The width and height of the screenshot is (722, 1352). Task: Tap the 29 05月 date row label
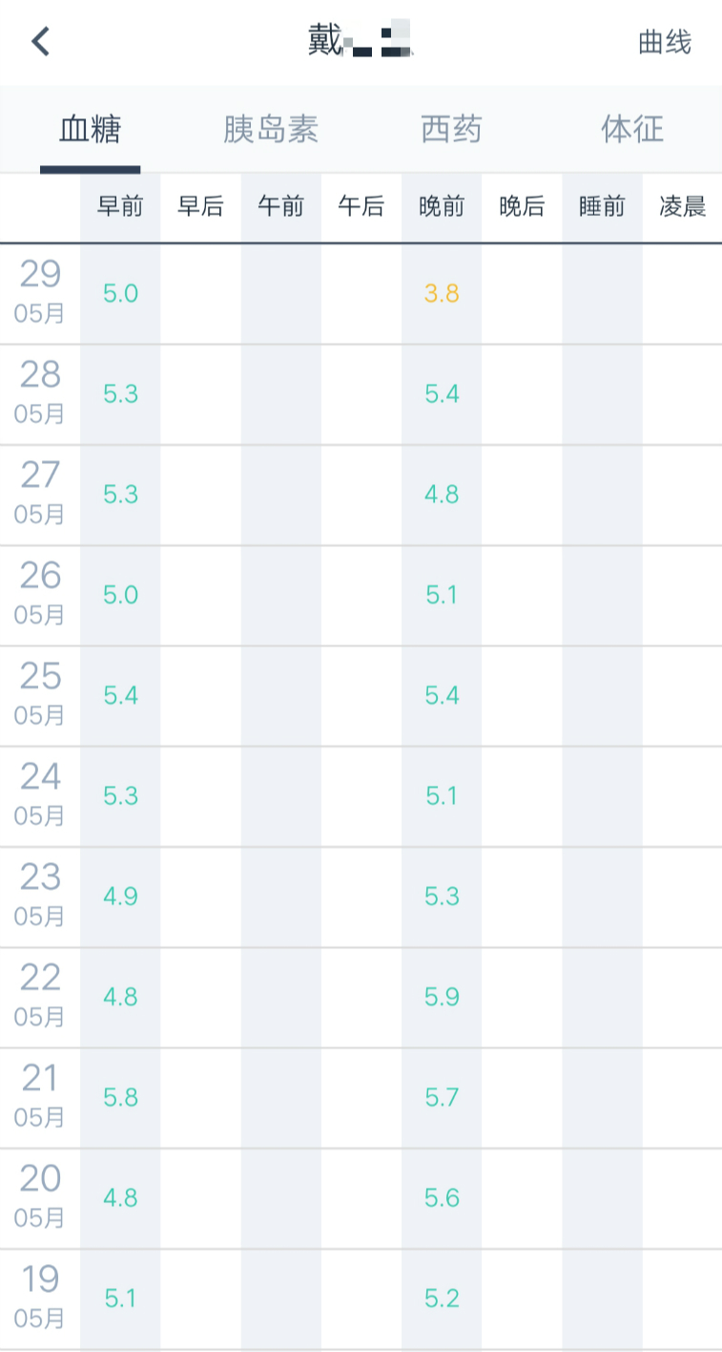pos(40,291)
